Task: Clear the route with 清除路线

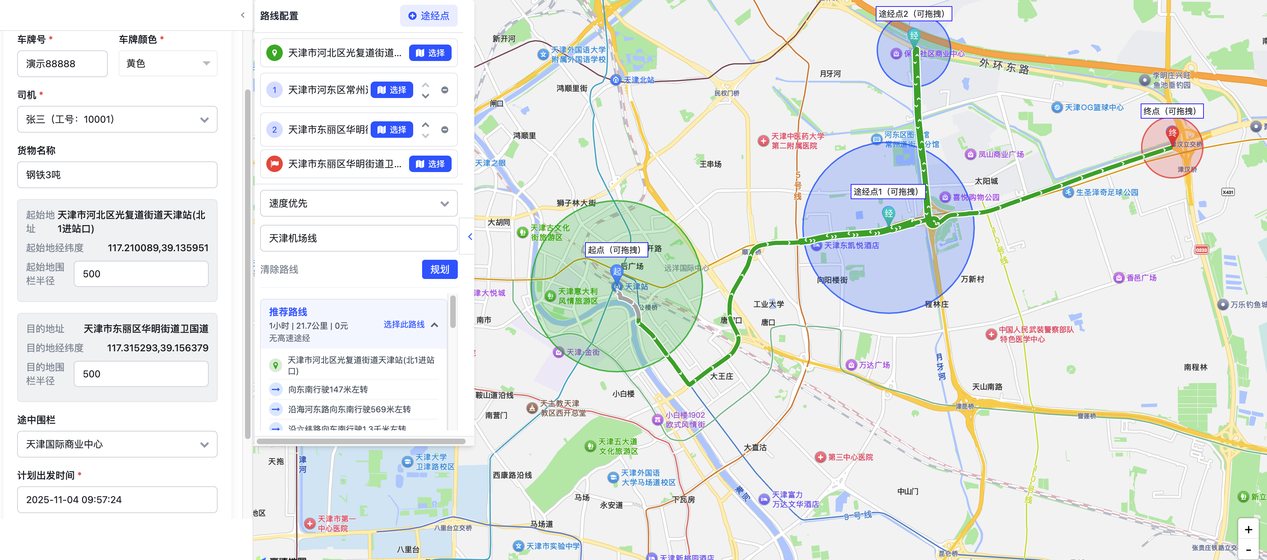Action: tap(279, 269)
